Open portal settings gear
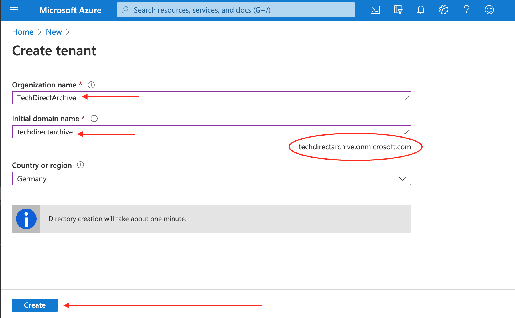Image resolution: width=515 pixels, height=318 pixels. click(x=443, y=10)
